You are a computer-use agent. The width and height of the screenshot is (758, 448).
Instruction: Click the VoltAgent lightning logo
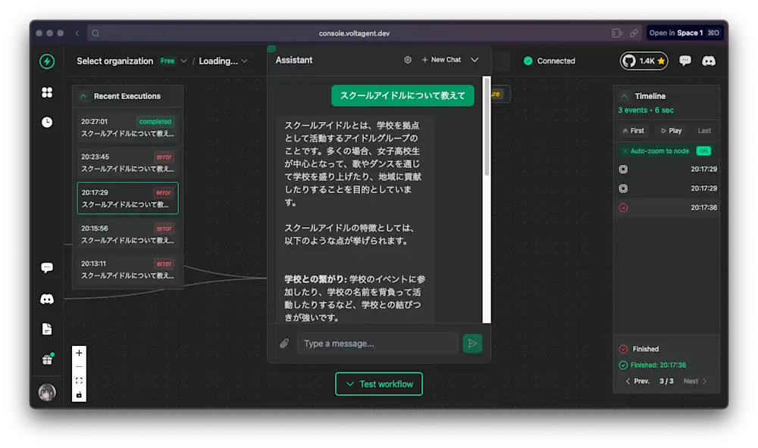pyautogui.click(x=47, y=61)
